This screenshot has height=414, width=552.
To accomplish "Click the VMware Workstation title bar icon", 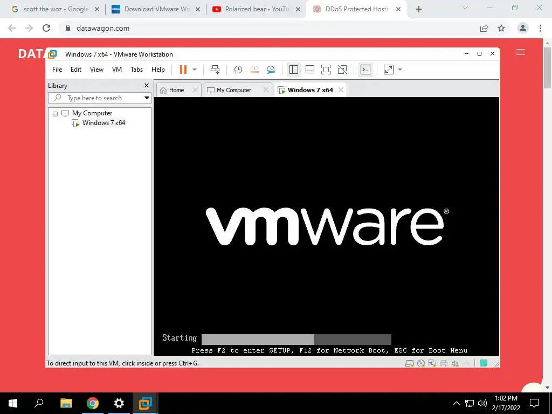I will point(52,54).
